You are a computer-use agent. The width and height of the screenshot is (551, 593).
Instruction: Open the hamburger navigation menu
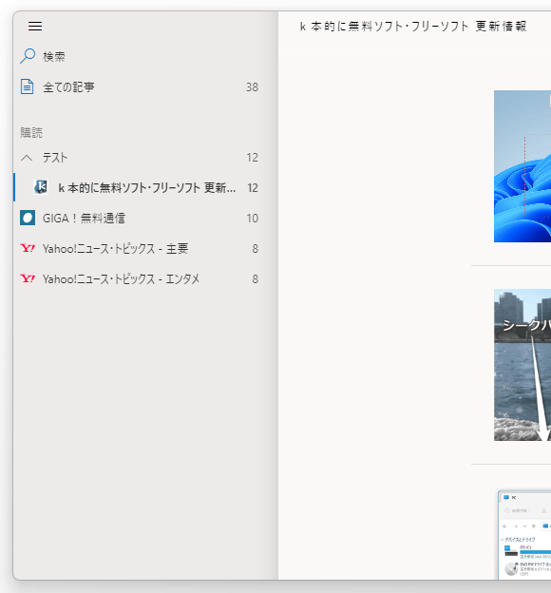click(x=35, y=26)
